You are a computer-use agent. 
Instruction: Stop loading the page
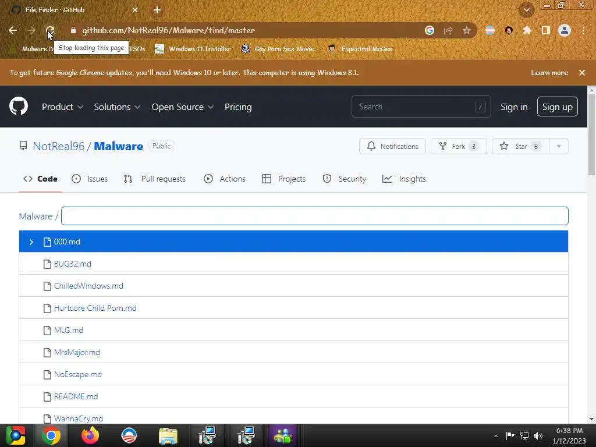coord(50,30)
